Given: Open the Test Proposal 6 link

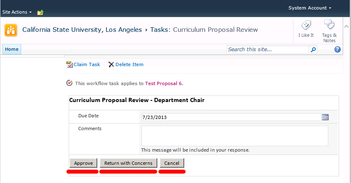Looking at the screenshot, I should [163, 83].
